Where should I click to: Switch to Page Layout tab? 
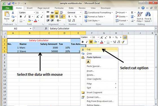coord(43,8)
